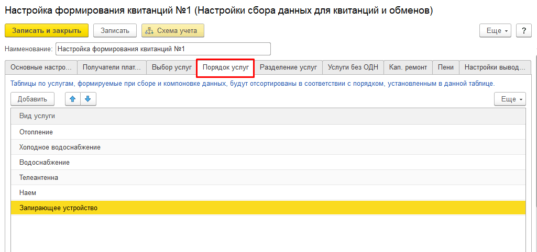Switch to the Основные настройки tab
The height and width of the screenshot is (252, 537).
click(41, 67)
